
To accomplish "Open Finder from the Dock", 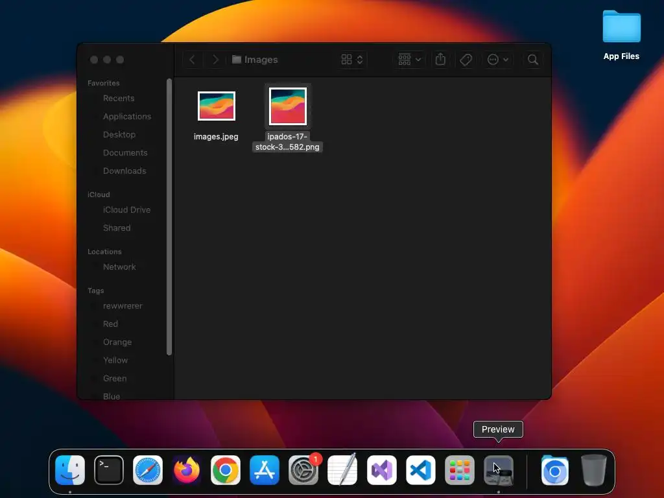I will click(70, 470).
